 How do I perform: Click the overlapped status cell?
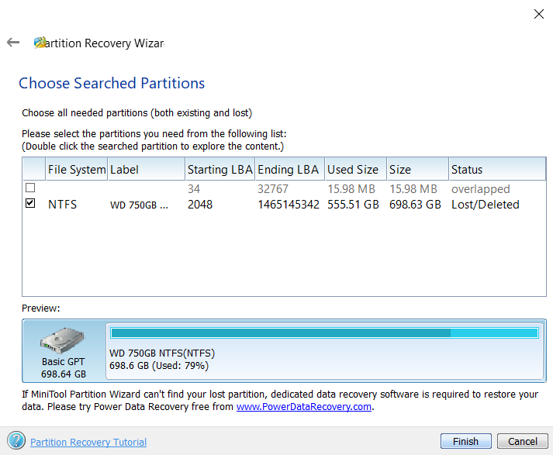481,189
